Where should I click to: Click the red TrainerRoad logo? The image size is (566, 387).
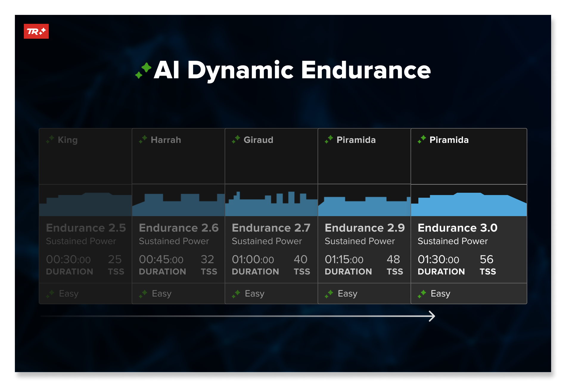36,31
